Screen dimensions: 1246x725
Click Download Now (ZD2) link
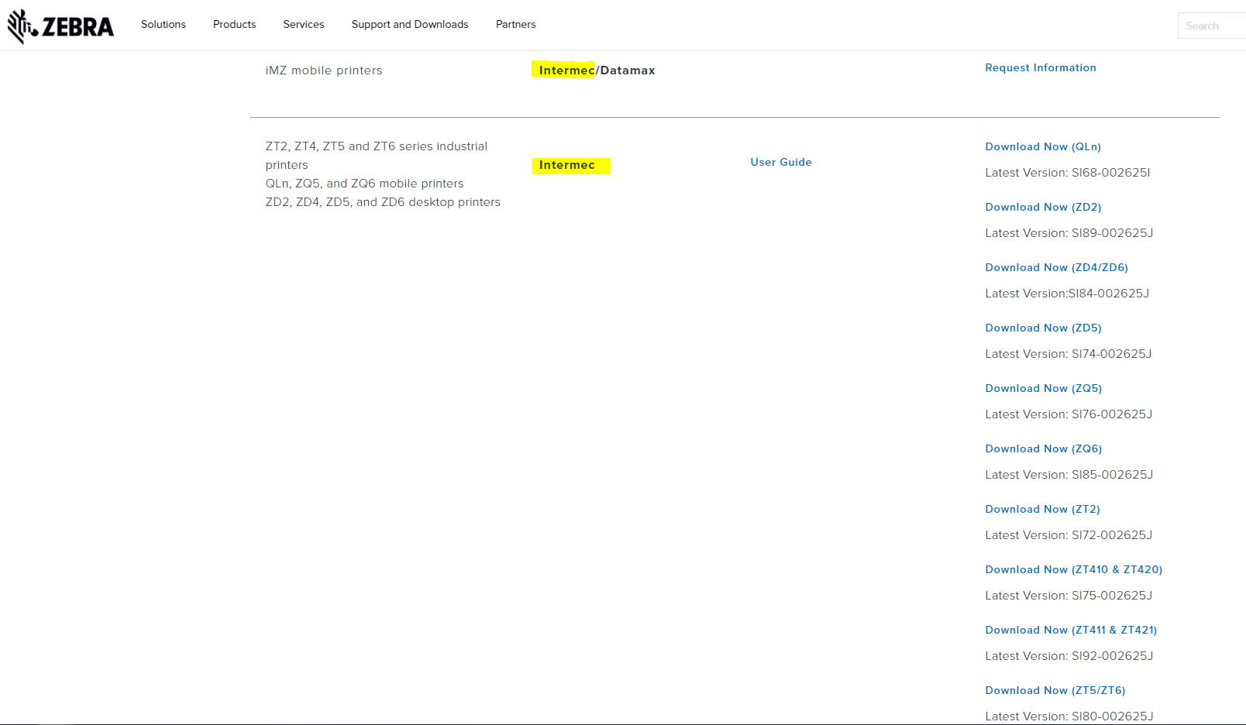tap(1042, 208)
